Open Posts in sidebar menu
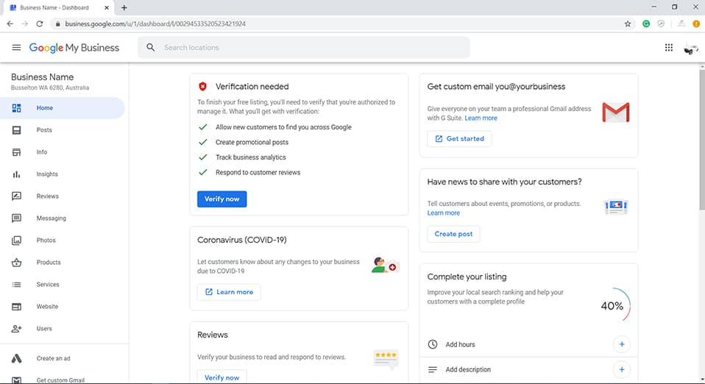This screenshot has height=384, width=705. (x=63, y=130)
